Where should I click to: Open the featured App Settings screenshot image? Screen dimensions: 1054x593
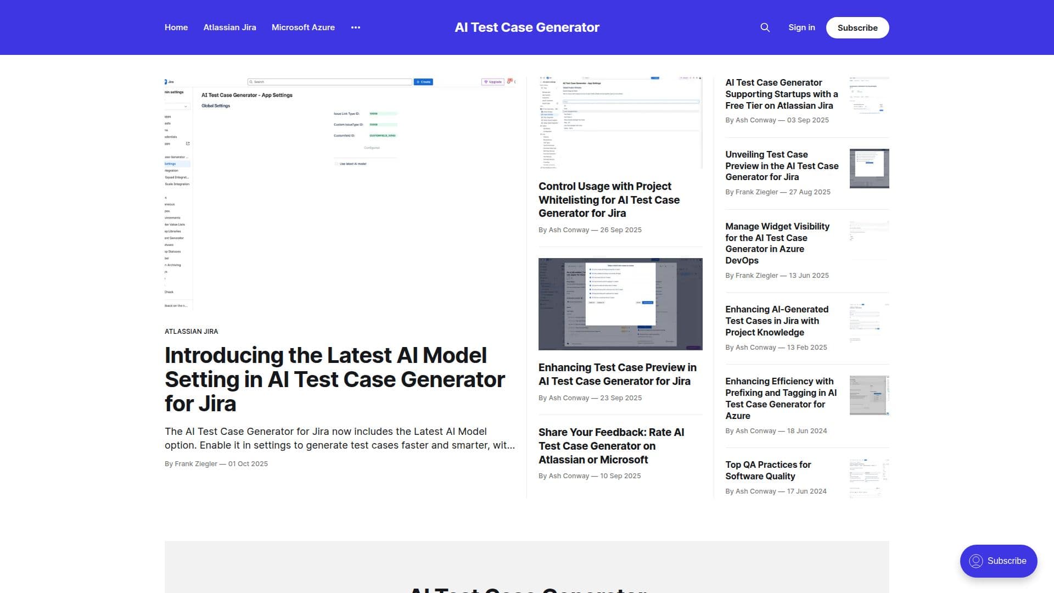(x=340, y=194)
